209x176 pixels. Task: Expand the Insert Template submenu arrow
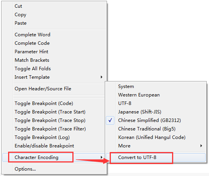click(102, 77)
